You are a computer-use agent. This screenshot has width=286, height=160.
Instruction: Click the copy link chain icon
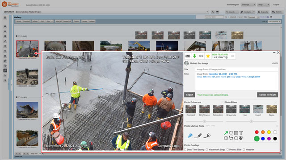click(x=201, y=56)
